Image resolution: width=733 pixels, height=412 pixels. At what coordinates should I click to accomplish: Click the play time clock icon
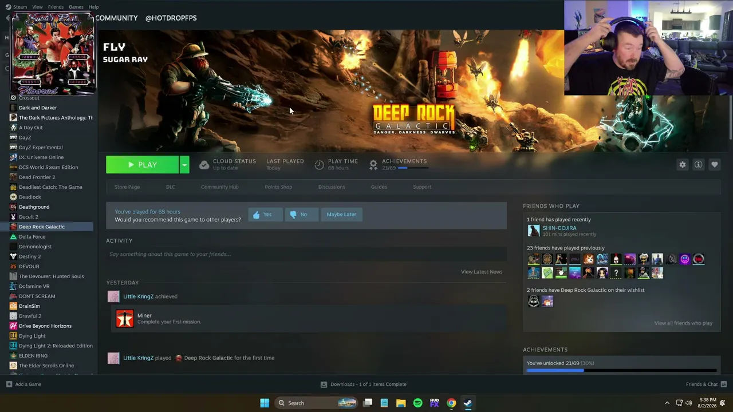(x=319, y=165)
